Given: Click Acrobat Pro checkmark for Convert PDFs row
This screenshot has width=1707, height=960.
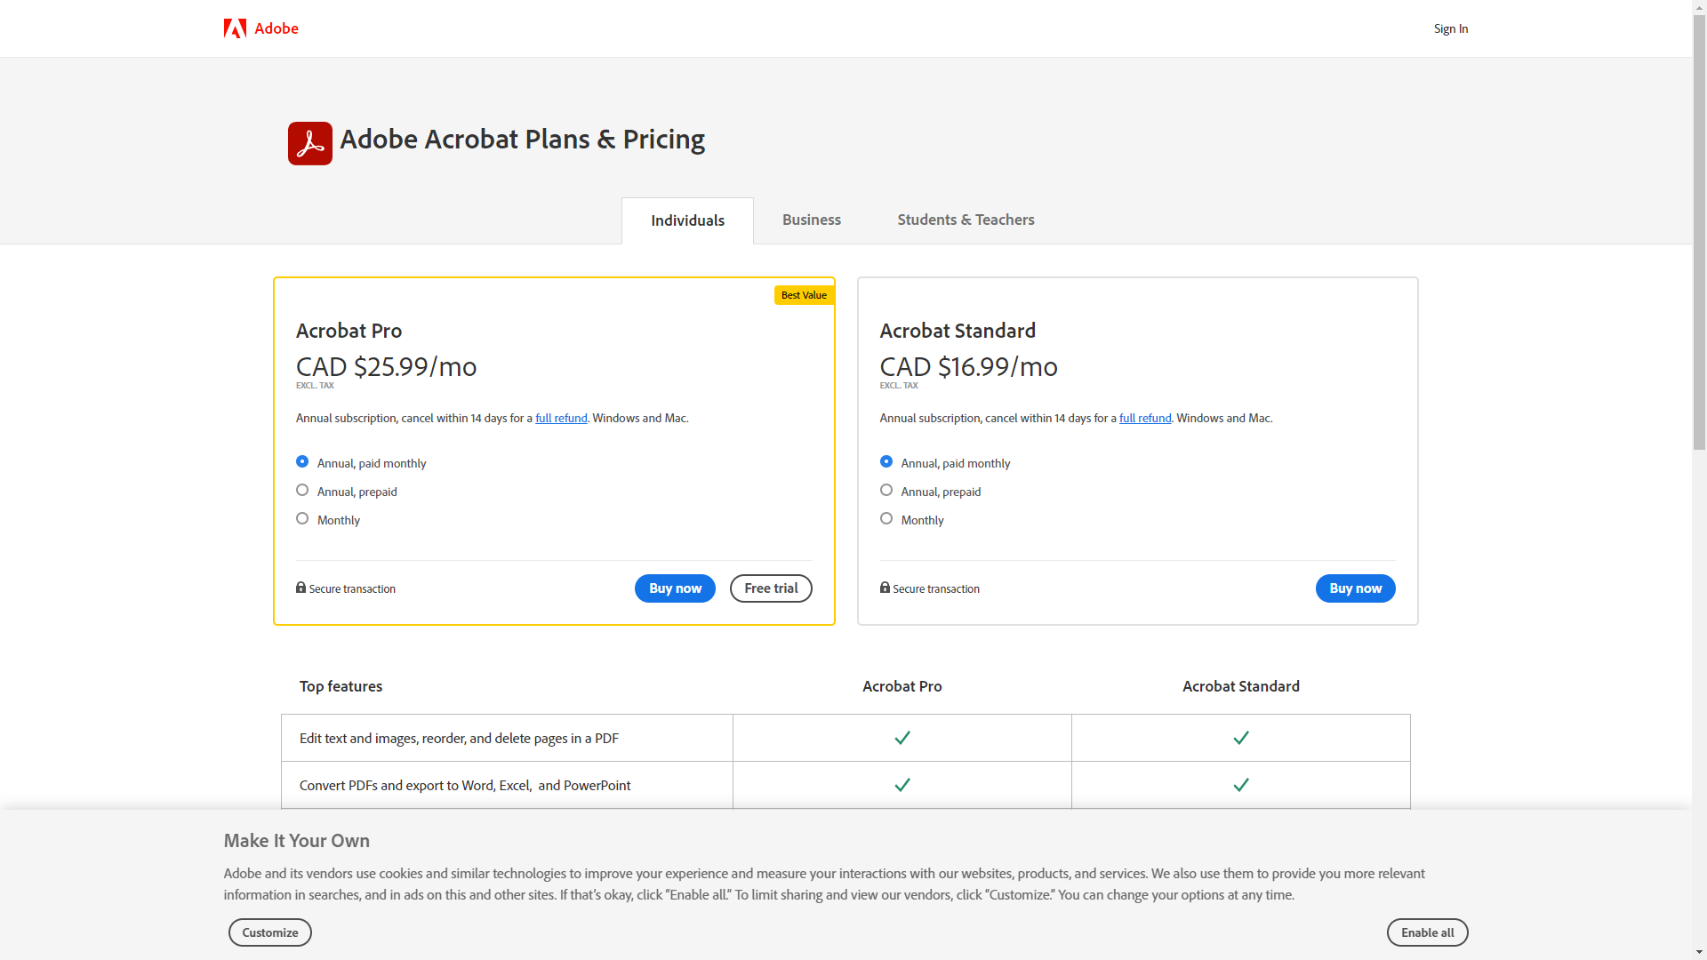Looking at the screenshot, I should coord(902,785).
